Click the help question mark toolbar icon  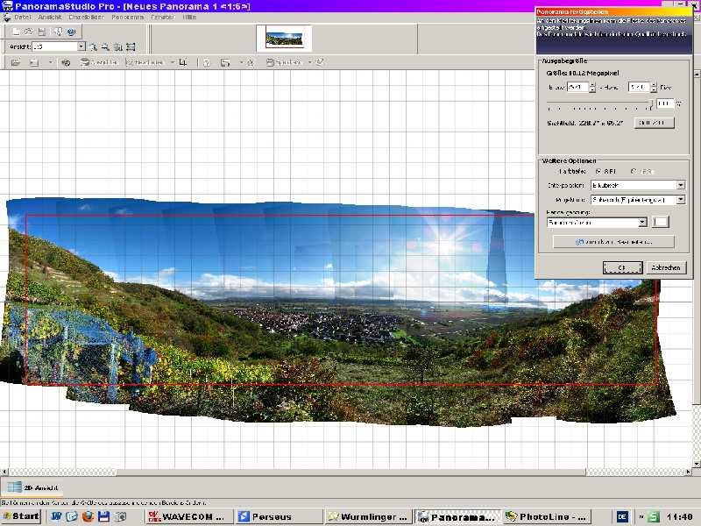71,32
